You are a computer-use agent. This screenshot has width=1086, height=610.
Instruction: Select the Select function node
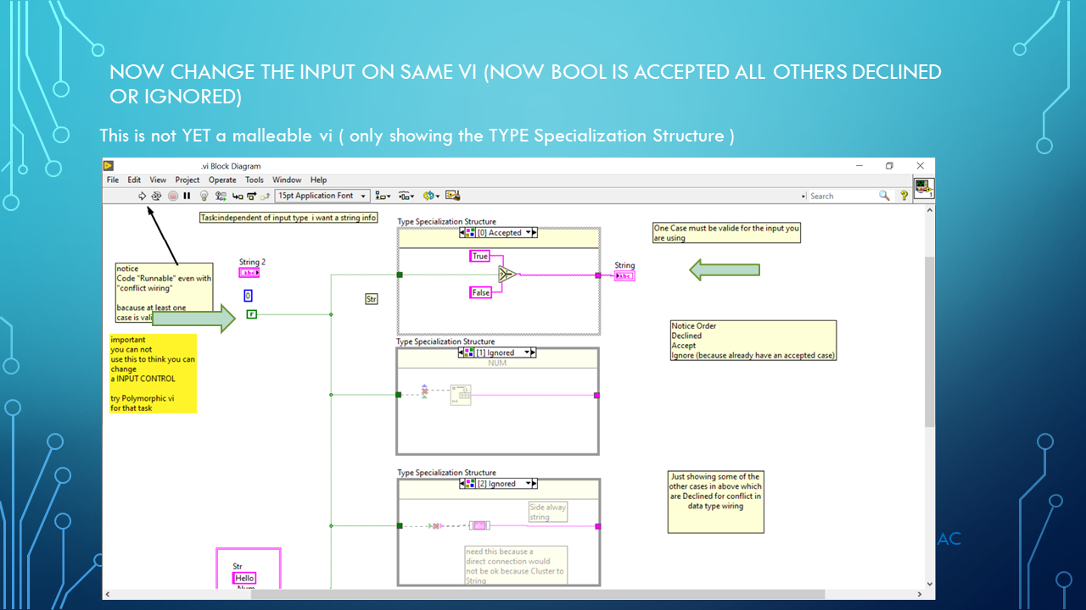[507, 274]
